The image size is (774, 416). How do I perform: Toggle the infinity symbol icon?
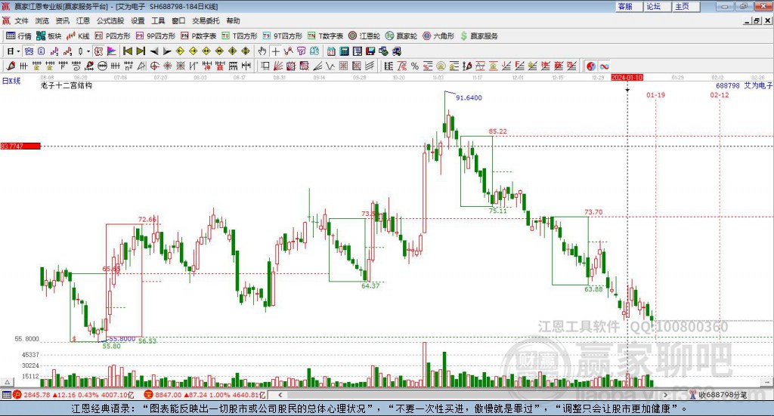tap(604, 66)
